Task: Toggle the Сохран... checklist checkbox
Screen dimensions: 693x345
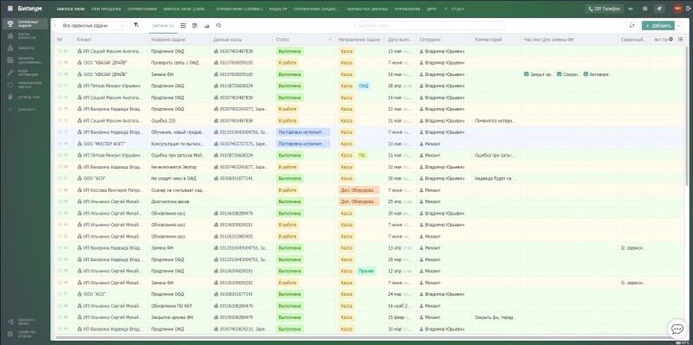Action: click(x=560, y=74)
